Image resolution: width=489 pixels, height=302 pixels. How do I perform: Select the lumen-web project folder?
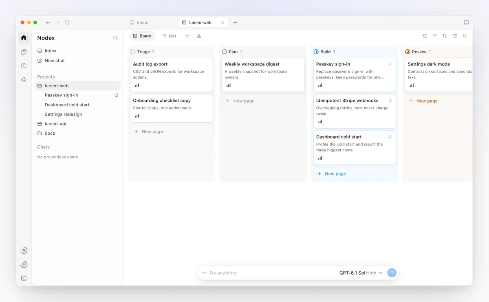click(77, 85)
